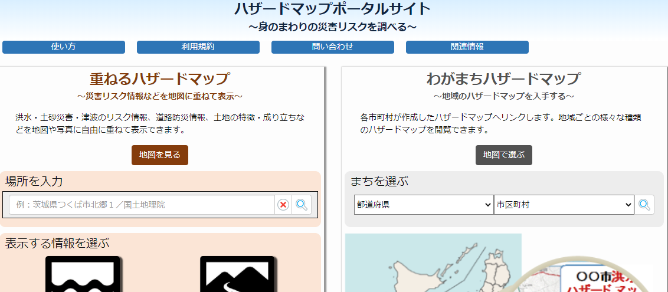This screenshot has height=292, width=668.
Task: Click the search magnifier beside location input
Action: 302,205
